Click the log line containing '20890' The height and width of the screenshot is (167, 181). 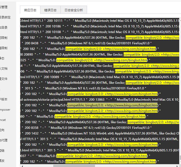100,55
